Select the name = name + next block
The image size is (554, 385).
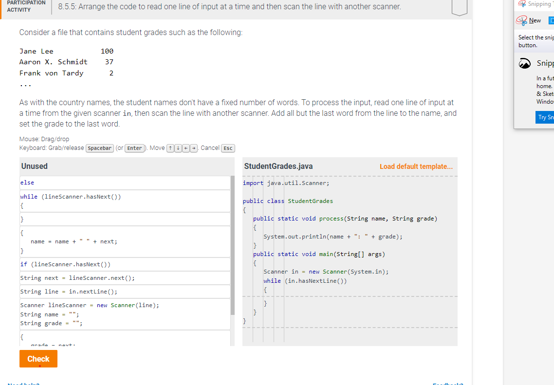125,241
